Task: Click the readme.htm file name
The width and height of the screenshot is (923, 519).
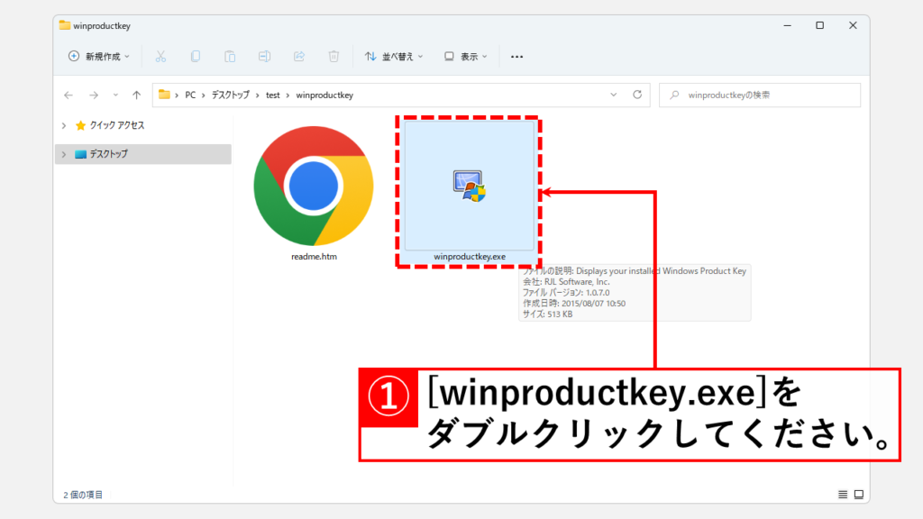Action: pyautogui.click(x=314, y=257)
